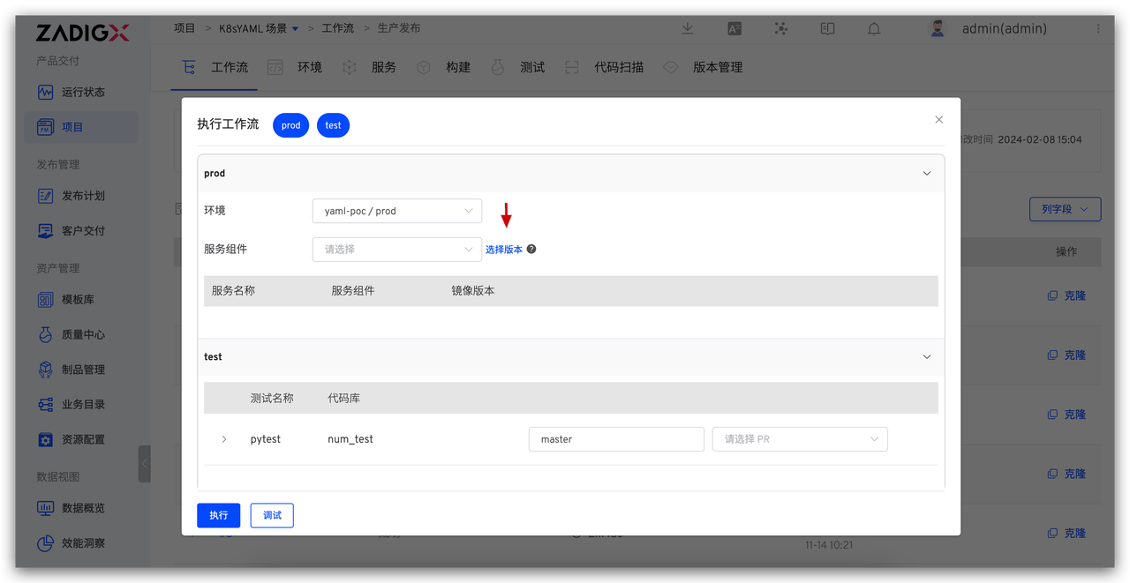Click the admin avatar icon
Screen dimensions: 1130x583
pos(936,27)
